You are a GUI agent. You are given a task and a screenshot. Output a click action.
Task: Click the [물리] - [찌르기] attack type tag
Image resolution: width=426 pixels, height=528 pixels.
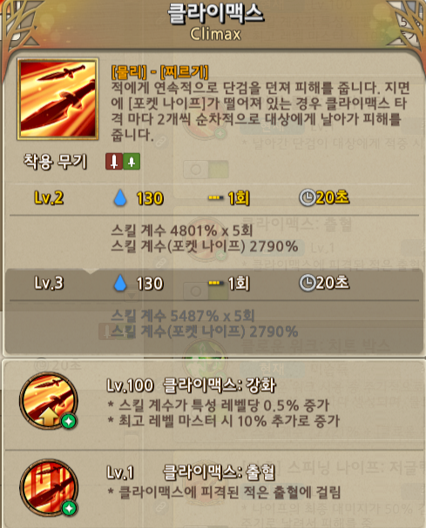(x=160, y=71)
